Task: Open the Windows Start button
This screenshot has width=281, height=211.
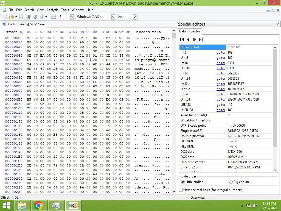Action: tap(7, 206)
